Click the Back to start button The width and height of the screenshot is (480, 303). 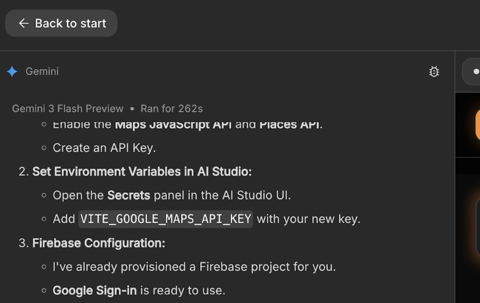coord(61,23)
